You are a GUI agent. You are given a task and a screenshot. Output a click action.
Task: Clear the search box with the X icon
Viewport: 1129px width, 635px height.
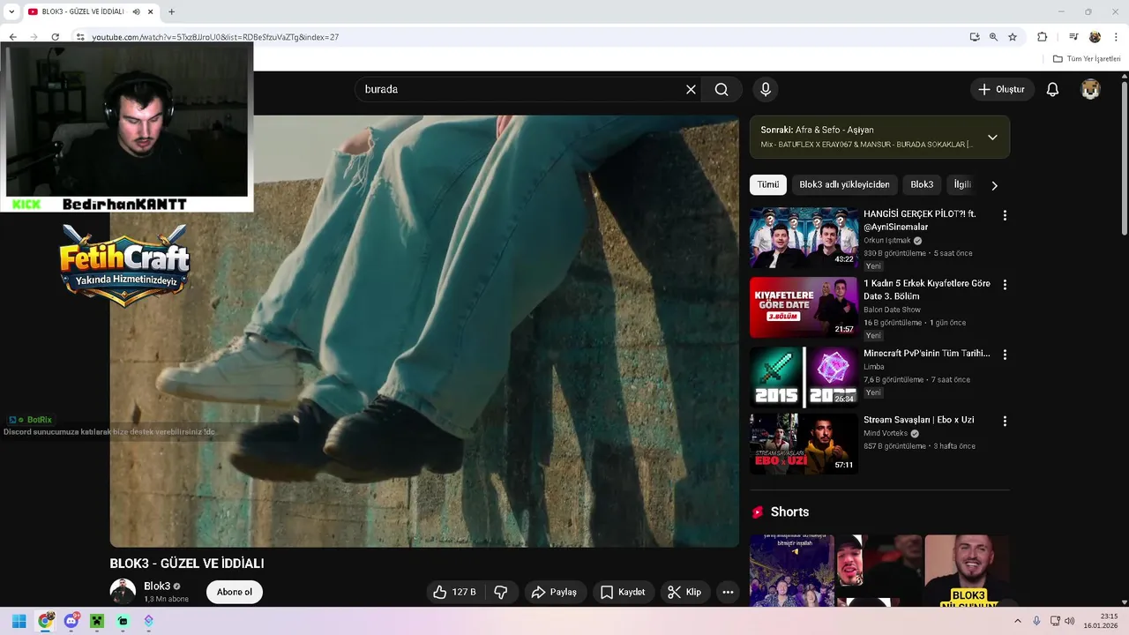(x=691, y=89)
